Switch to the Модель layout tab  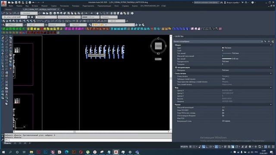pyautogui.click(x=7, y=143)
